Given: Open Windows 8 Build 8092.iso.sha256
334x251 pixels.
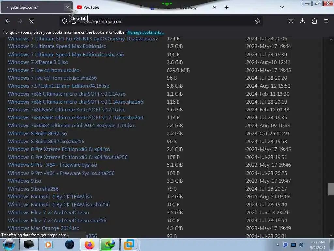Looking at the screenshot, I should [46, 142].
